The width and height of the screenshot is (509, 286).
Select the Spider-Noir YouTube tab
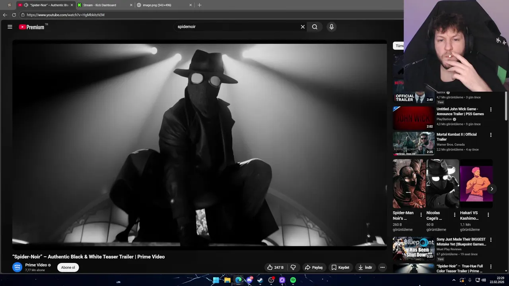[x=46, y=5]
